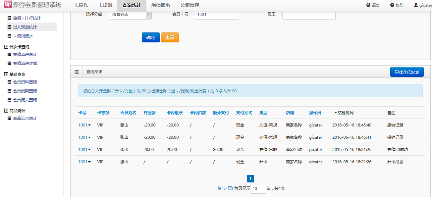Open the 增值服务 menu

click(x=161, y=5)
